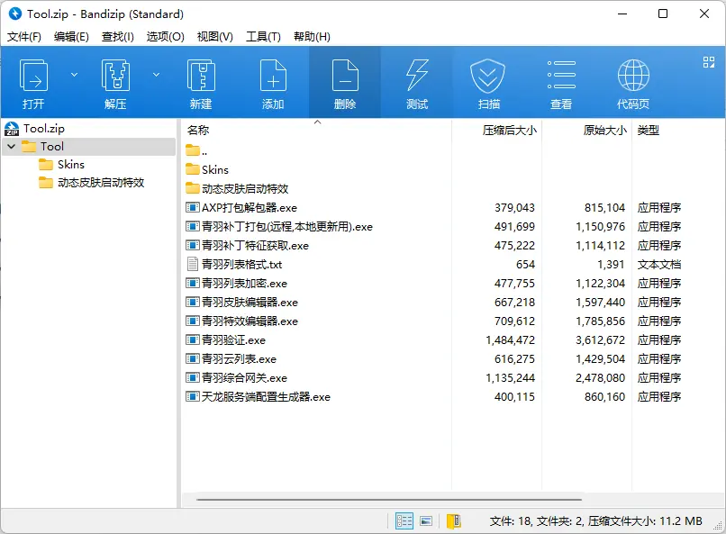Select 天龙服务端配置生成器.exe file
Image resolution: width=726 pixels, height=534 pixels.
[x=258, y=397]
